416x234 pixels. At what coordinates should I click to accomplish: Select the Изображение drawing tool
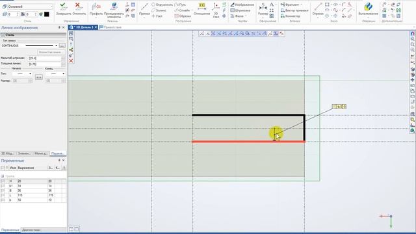[x=242, y=5]
